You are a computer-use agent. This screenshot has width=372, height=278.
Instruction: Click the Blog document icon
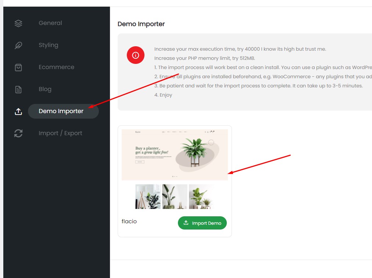(18, 89)
